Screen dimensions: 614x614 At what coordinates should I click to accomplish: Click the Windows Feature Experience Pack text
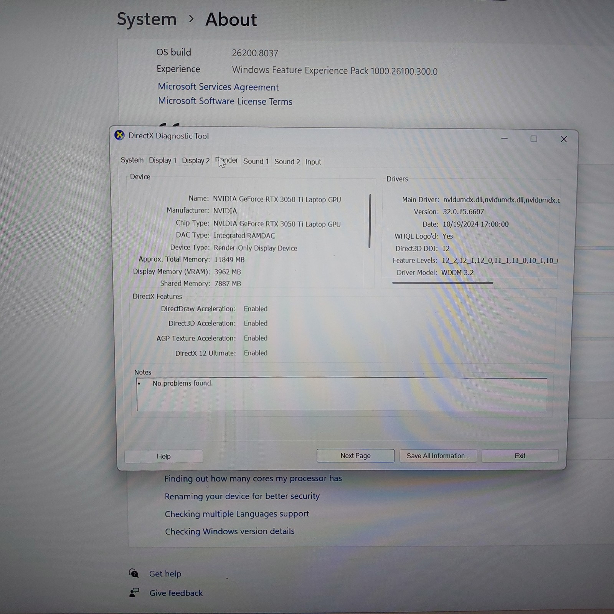click(335, 71)
